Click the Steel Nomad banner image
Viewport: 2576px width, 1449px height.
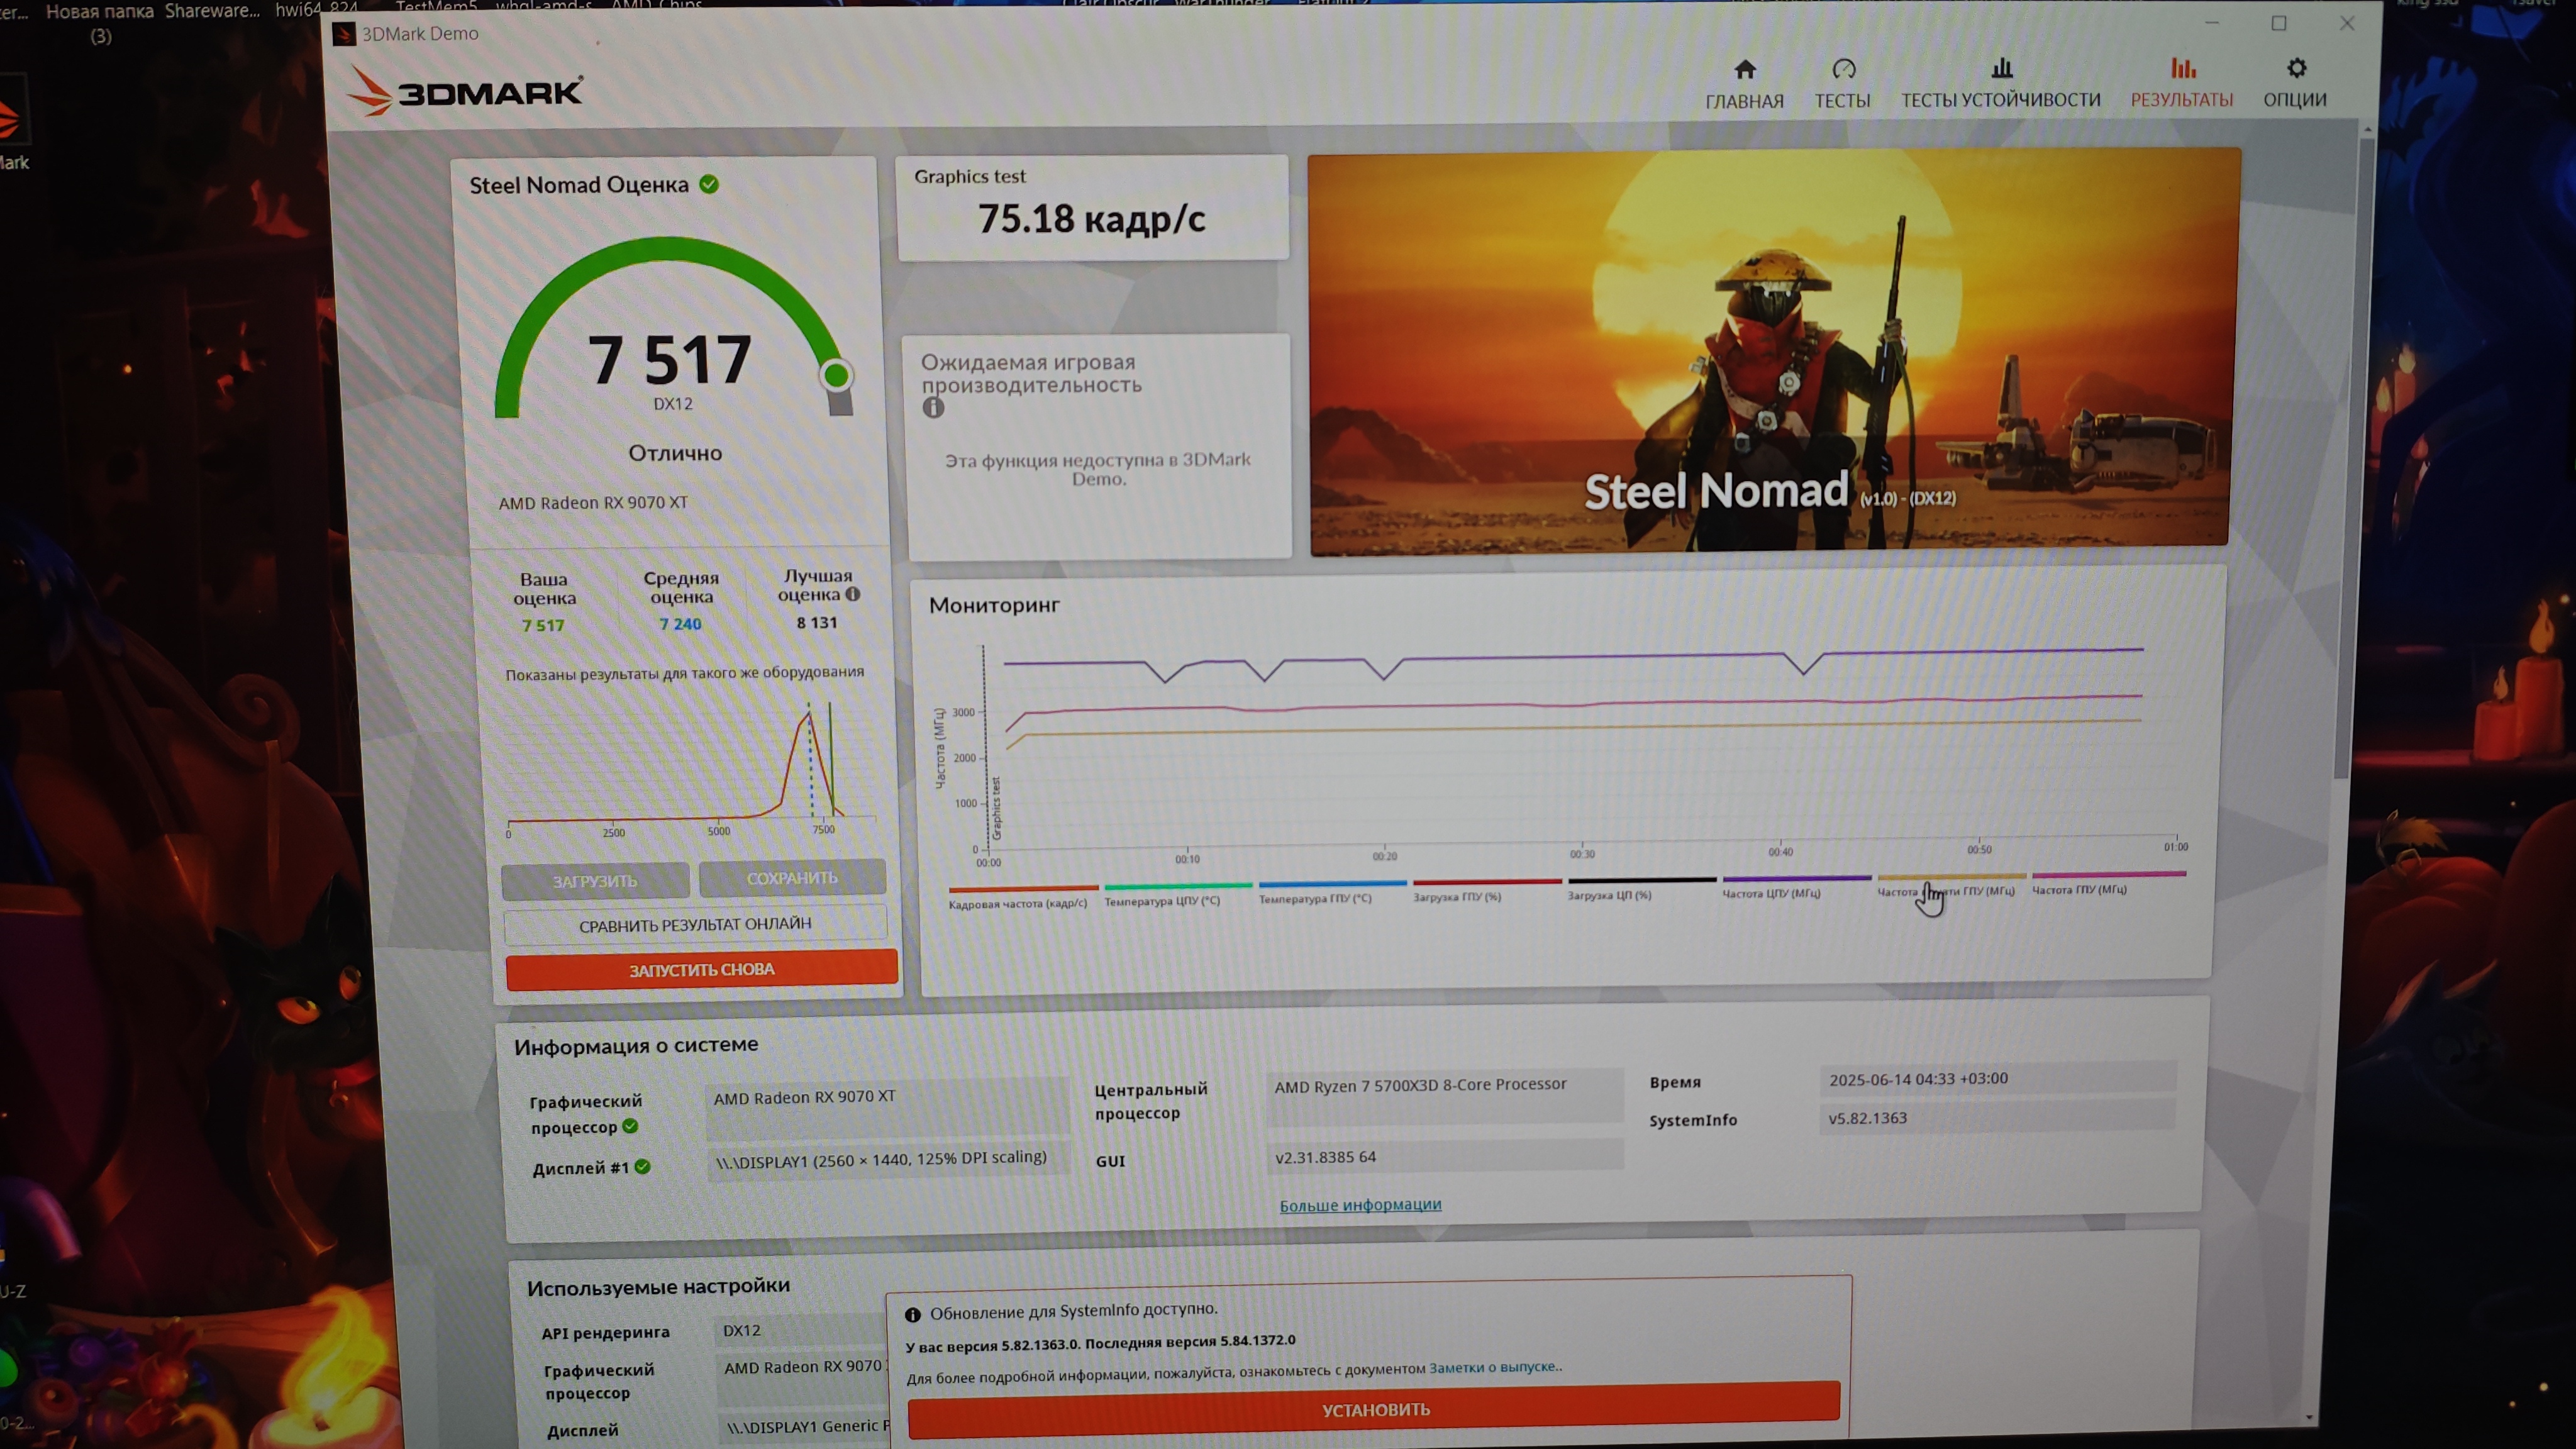[x=1770, y=350]
